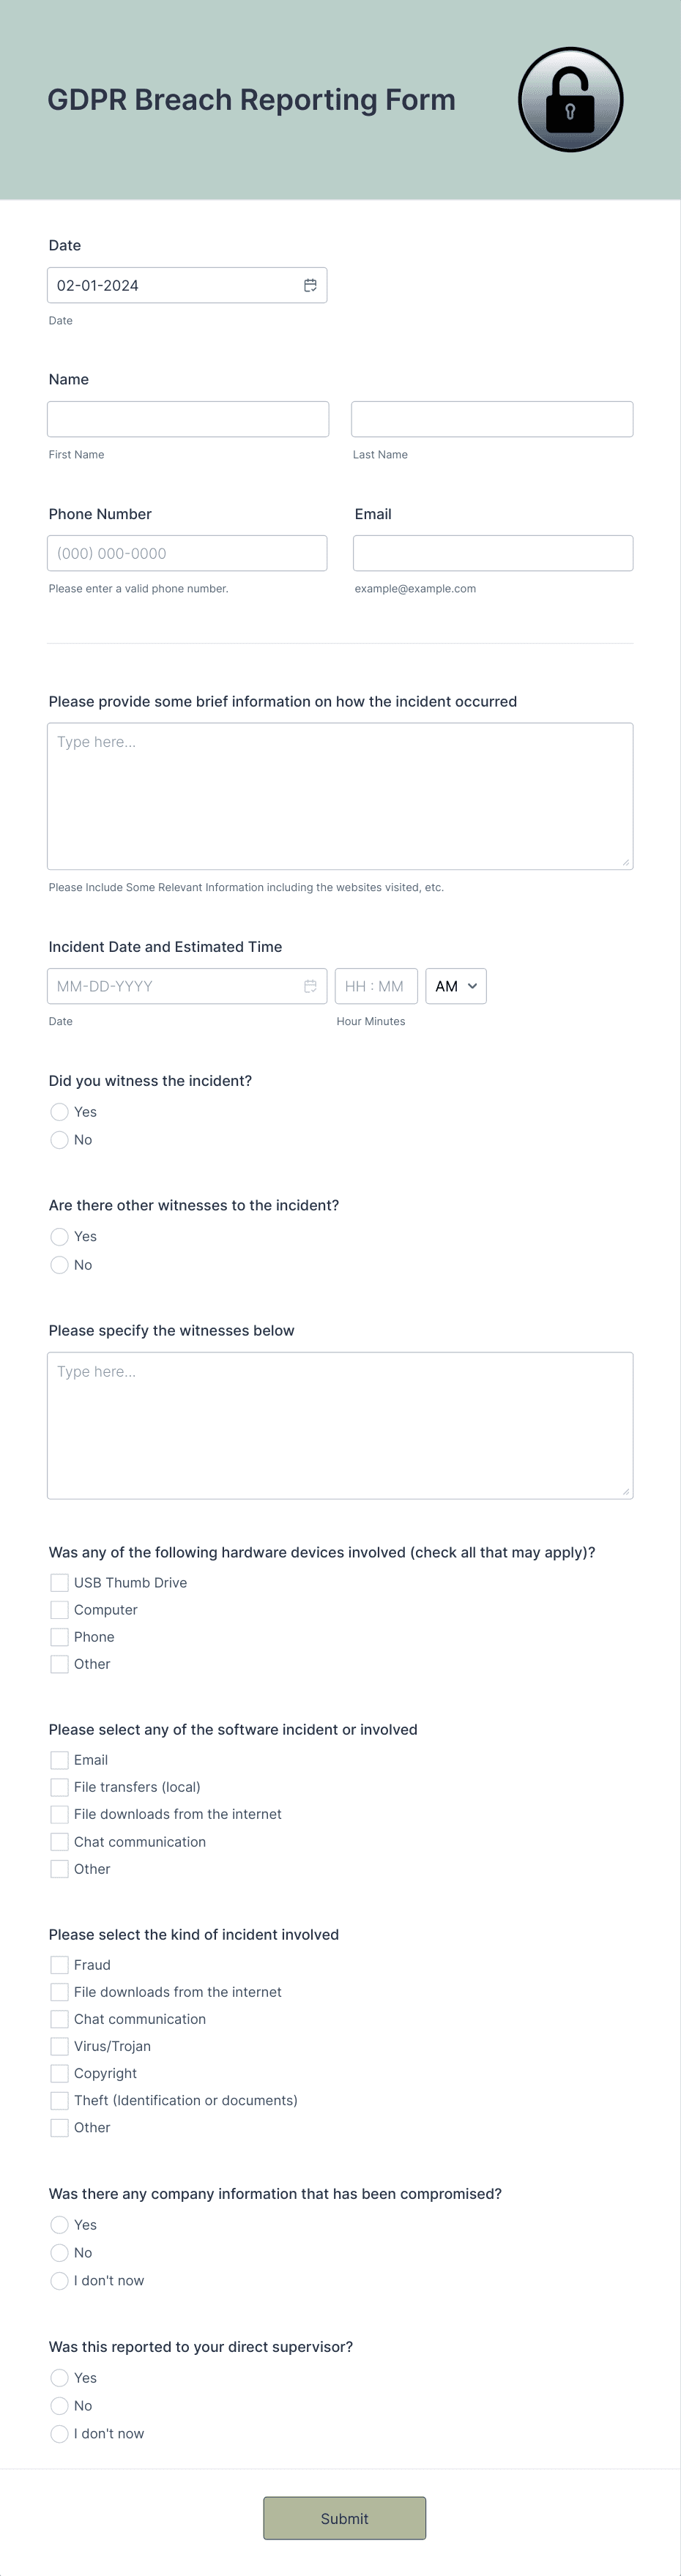Click the Phone Number input field
681x2576 pixels.
pyautogui.click(x=187, y=552)
